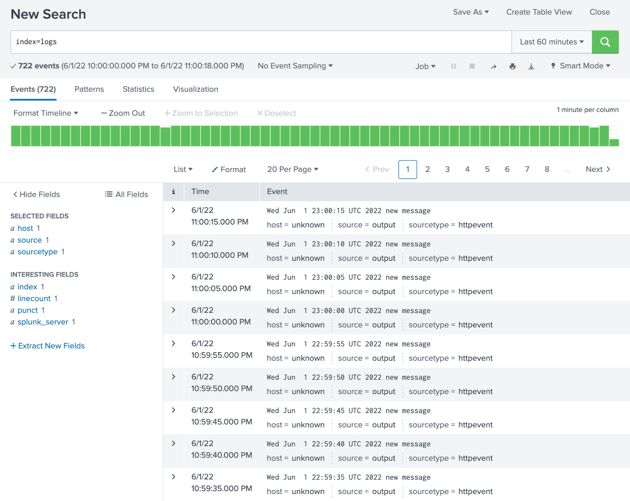Open the Last 60 minutes time picker
Viewport: 630px width, 501px height.
(551, 42)
